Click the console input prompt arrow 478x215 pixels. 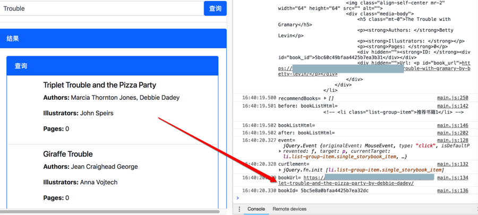[238, 198]
